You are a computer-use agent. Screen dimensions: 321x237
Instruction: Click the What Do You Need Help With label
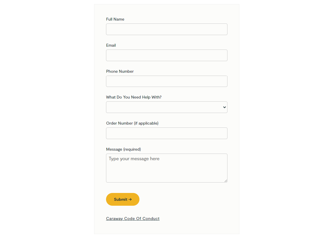(134, 97)
